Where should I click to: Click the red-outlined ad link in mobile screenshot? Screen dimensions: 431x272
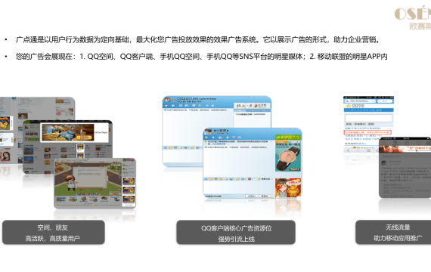tap(367, 132)
